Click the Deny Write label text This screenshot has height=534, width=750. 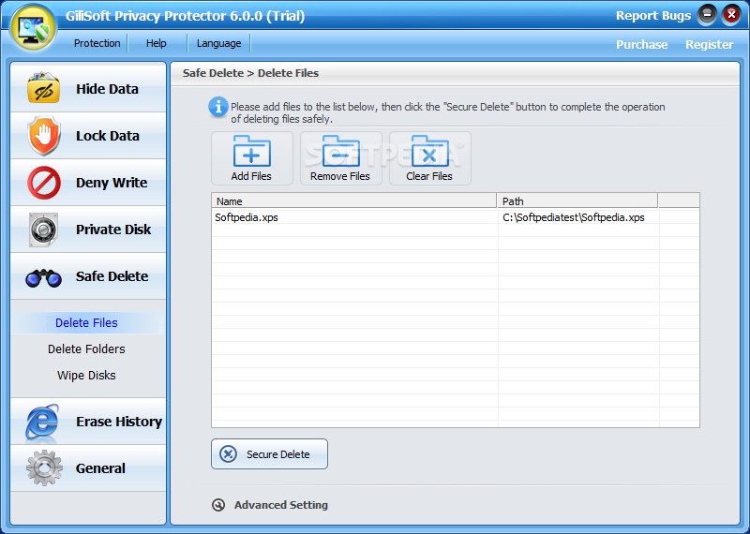[112, 183]
